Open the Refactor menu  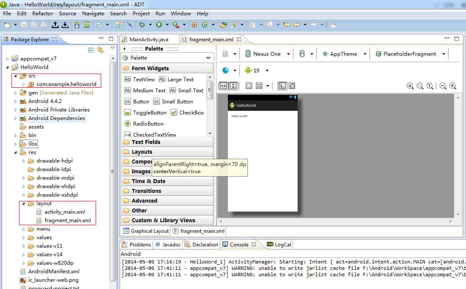click(43, 13)
